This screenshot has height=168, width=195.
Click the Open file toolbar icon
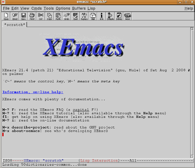(x=6, y=16)
